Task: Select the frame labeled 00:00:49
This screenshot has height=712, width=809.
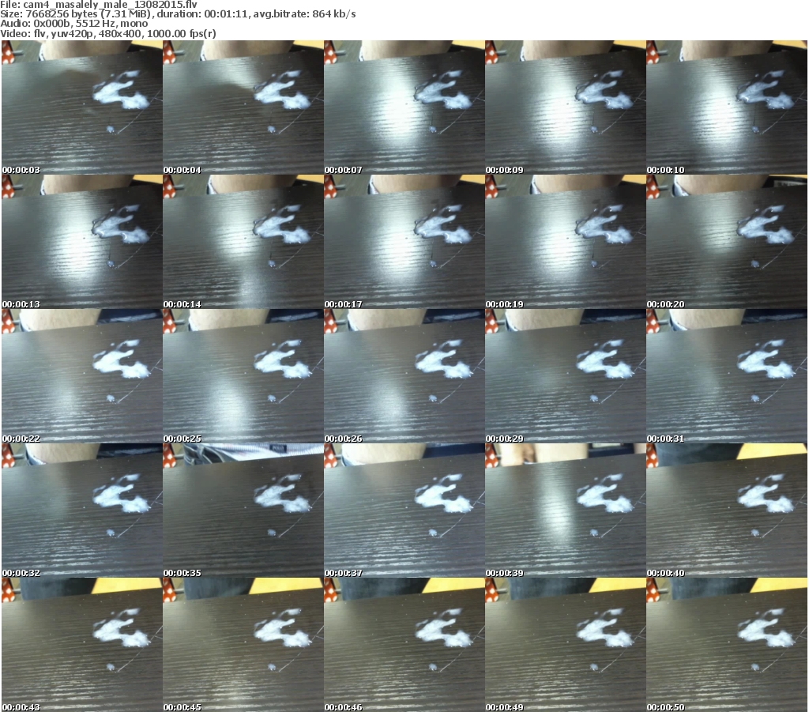Action: [566, 644]
